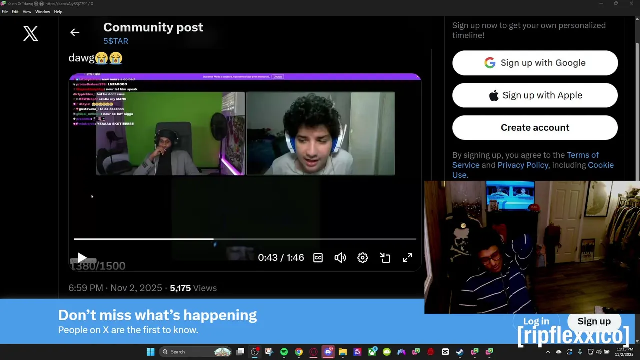Mute the video with the speaker icon
Image resolution: width=640 pixels, height=360 pixels.
coord(340,258)
